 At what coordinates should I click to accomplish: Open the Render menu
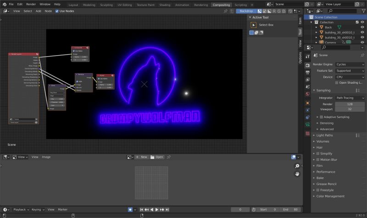(x=31, y=4)
